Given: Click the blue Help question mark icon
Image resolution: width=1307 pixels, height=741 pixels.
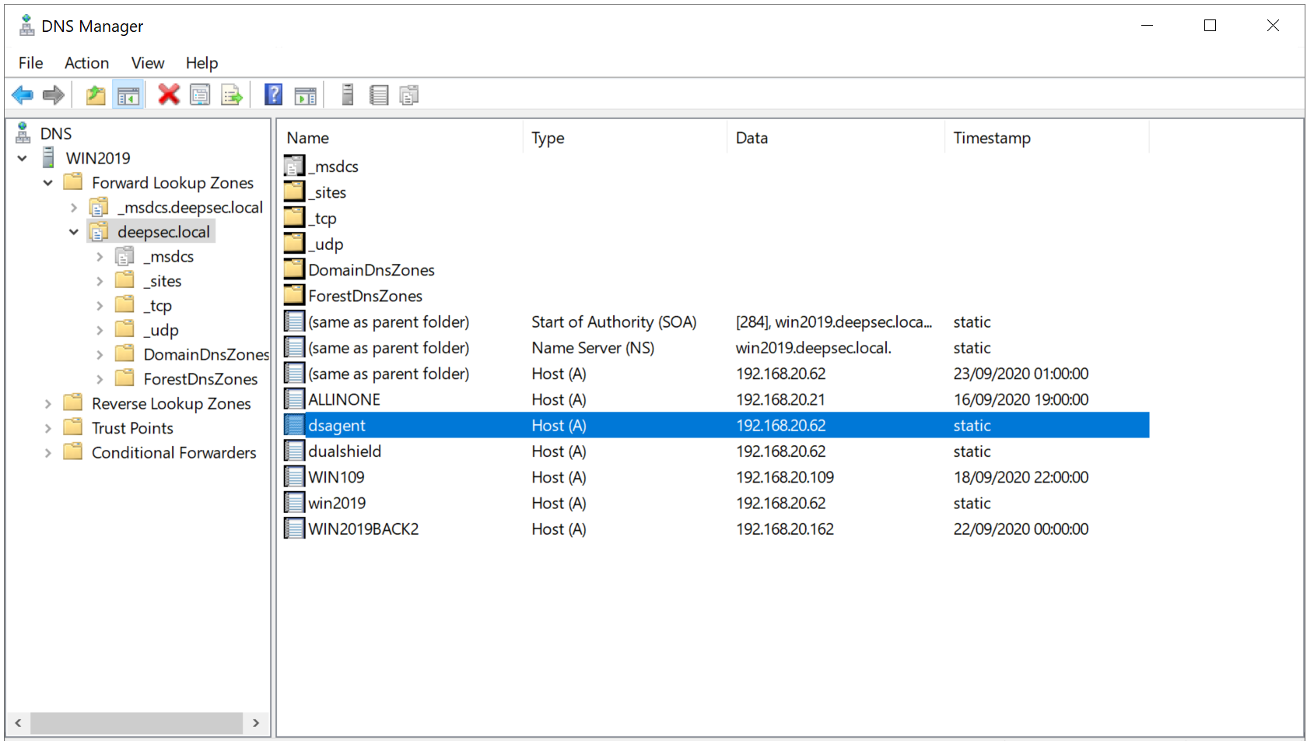Looking at the screenshot, I should 273,95.
